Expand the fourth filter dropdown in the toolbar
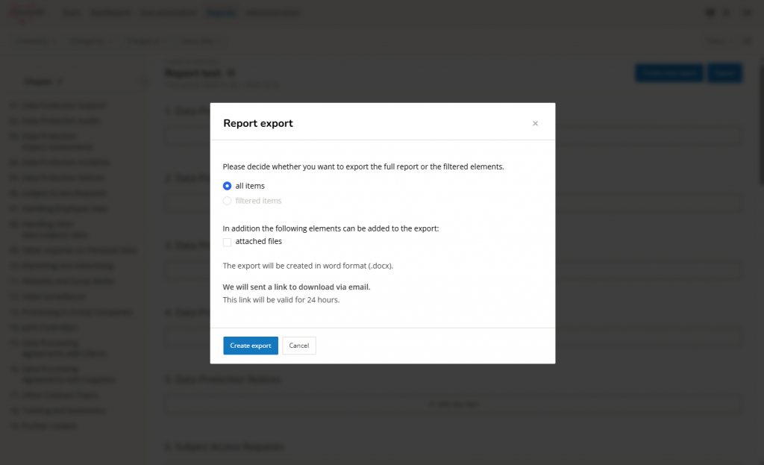The image size is (764, 465). 197,41
